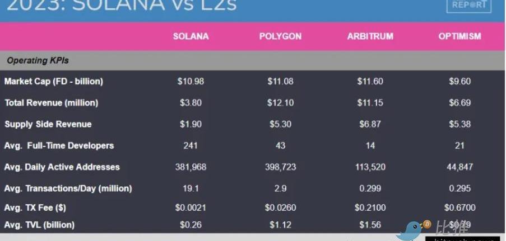
Task: Click the Avg. Full-Time Developers label
Action: pyautogui.click(x=59, y=145)
